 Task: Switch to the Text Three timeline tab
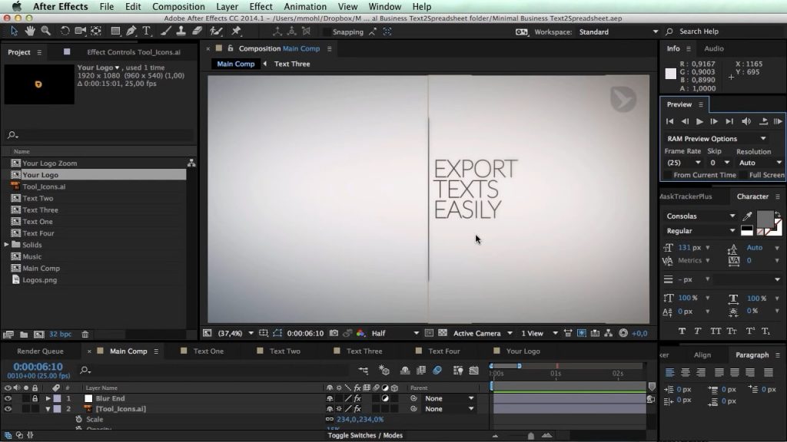tap(364, 351)
